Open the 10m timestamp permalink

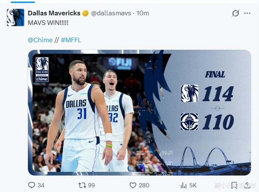point(143,13)
